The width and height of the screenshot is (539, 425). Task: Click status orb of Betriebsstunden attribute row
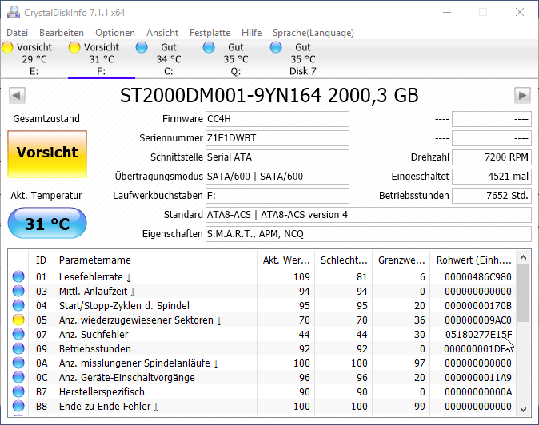click(18, 348)
